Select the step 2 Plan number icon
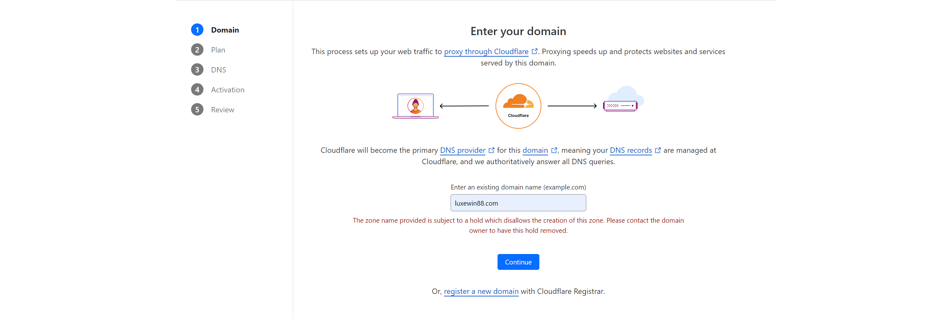Screen dimensions: 951x335 point(197,50)
